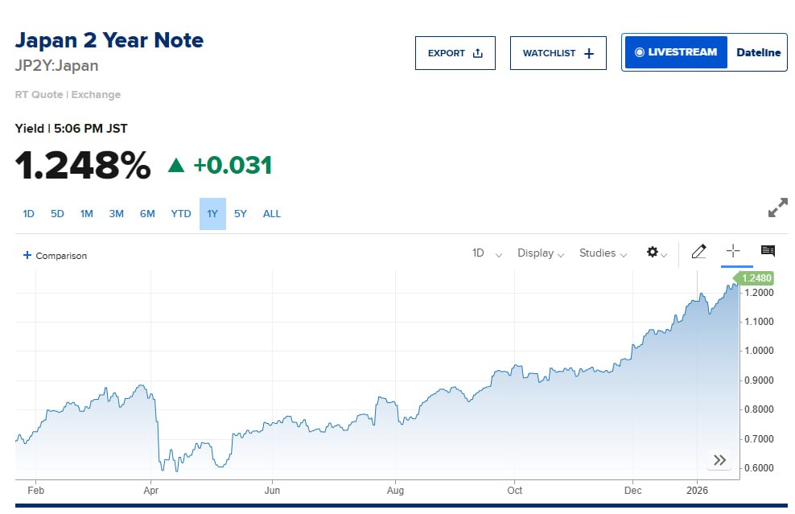
Task: Expand chart to full screen
Action: click(x=777, y=209)
